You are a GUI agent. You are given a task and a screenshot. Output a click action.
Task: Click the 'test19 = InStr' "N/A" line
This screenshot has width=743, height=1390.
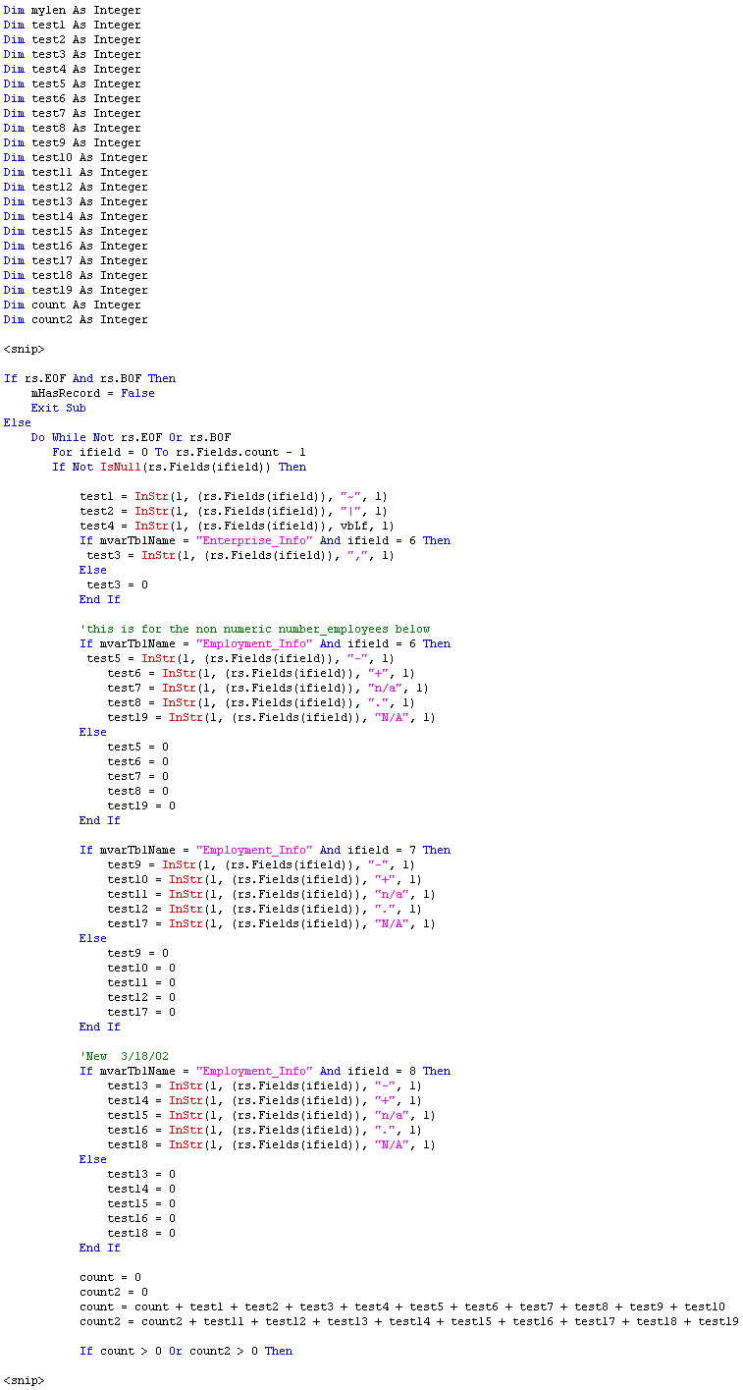point(272,717)
